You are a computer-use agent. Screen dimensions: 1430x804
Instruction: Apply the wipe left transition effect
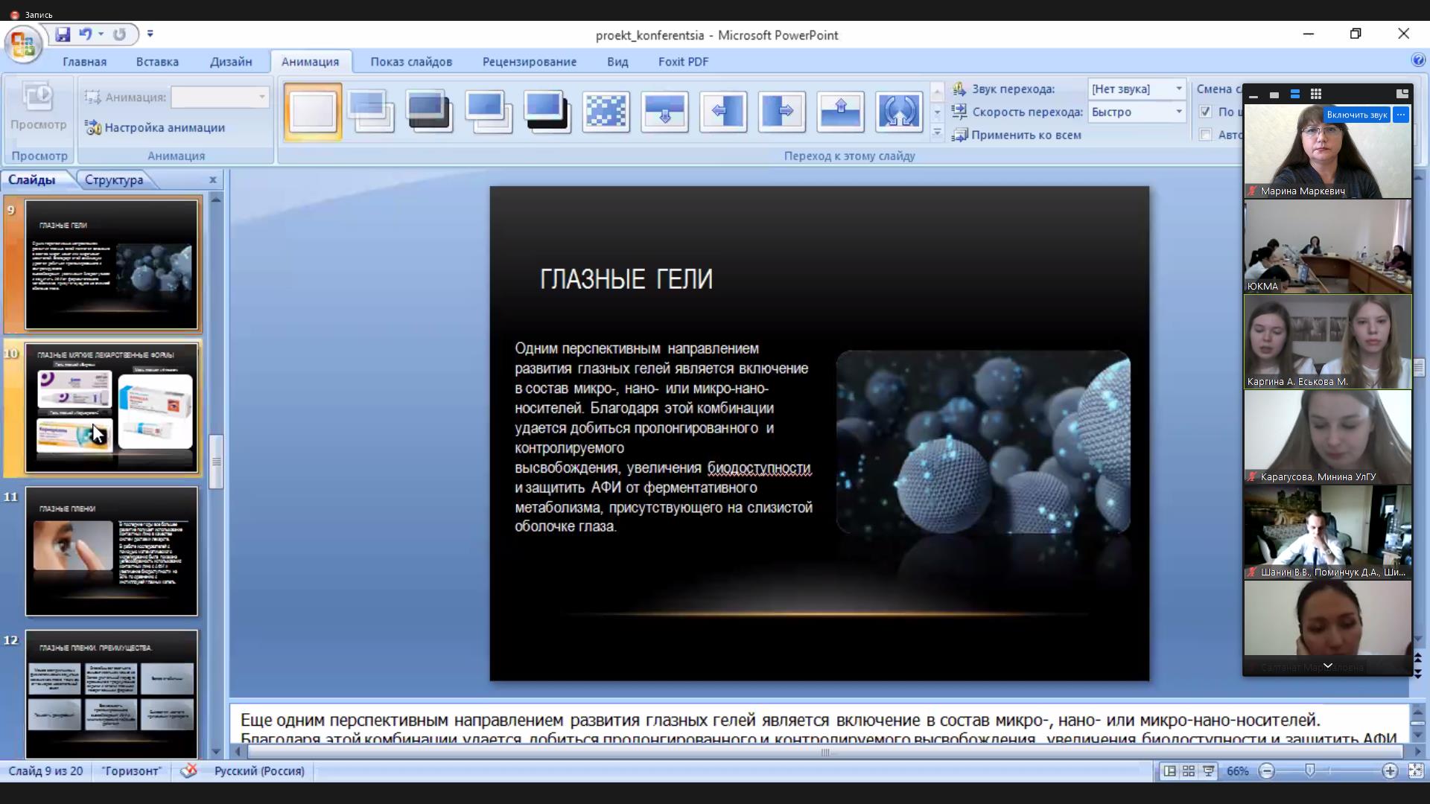[x=723, y=112]
